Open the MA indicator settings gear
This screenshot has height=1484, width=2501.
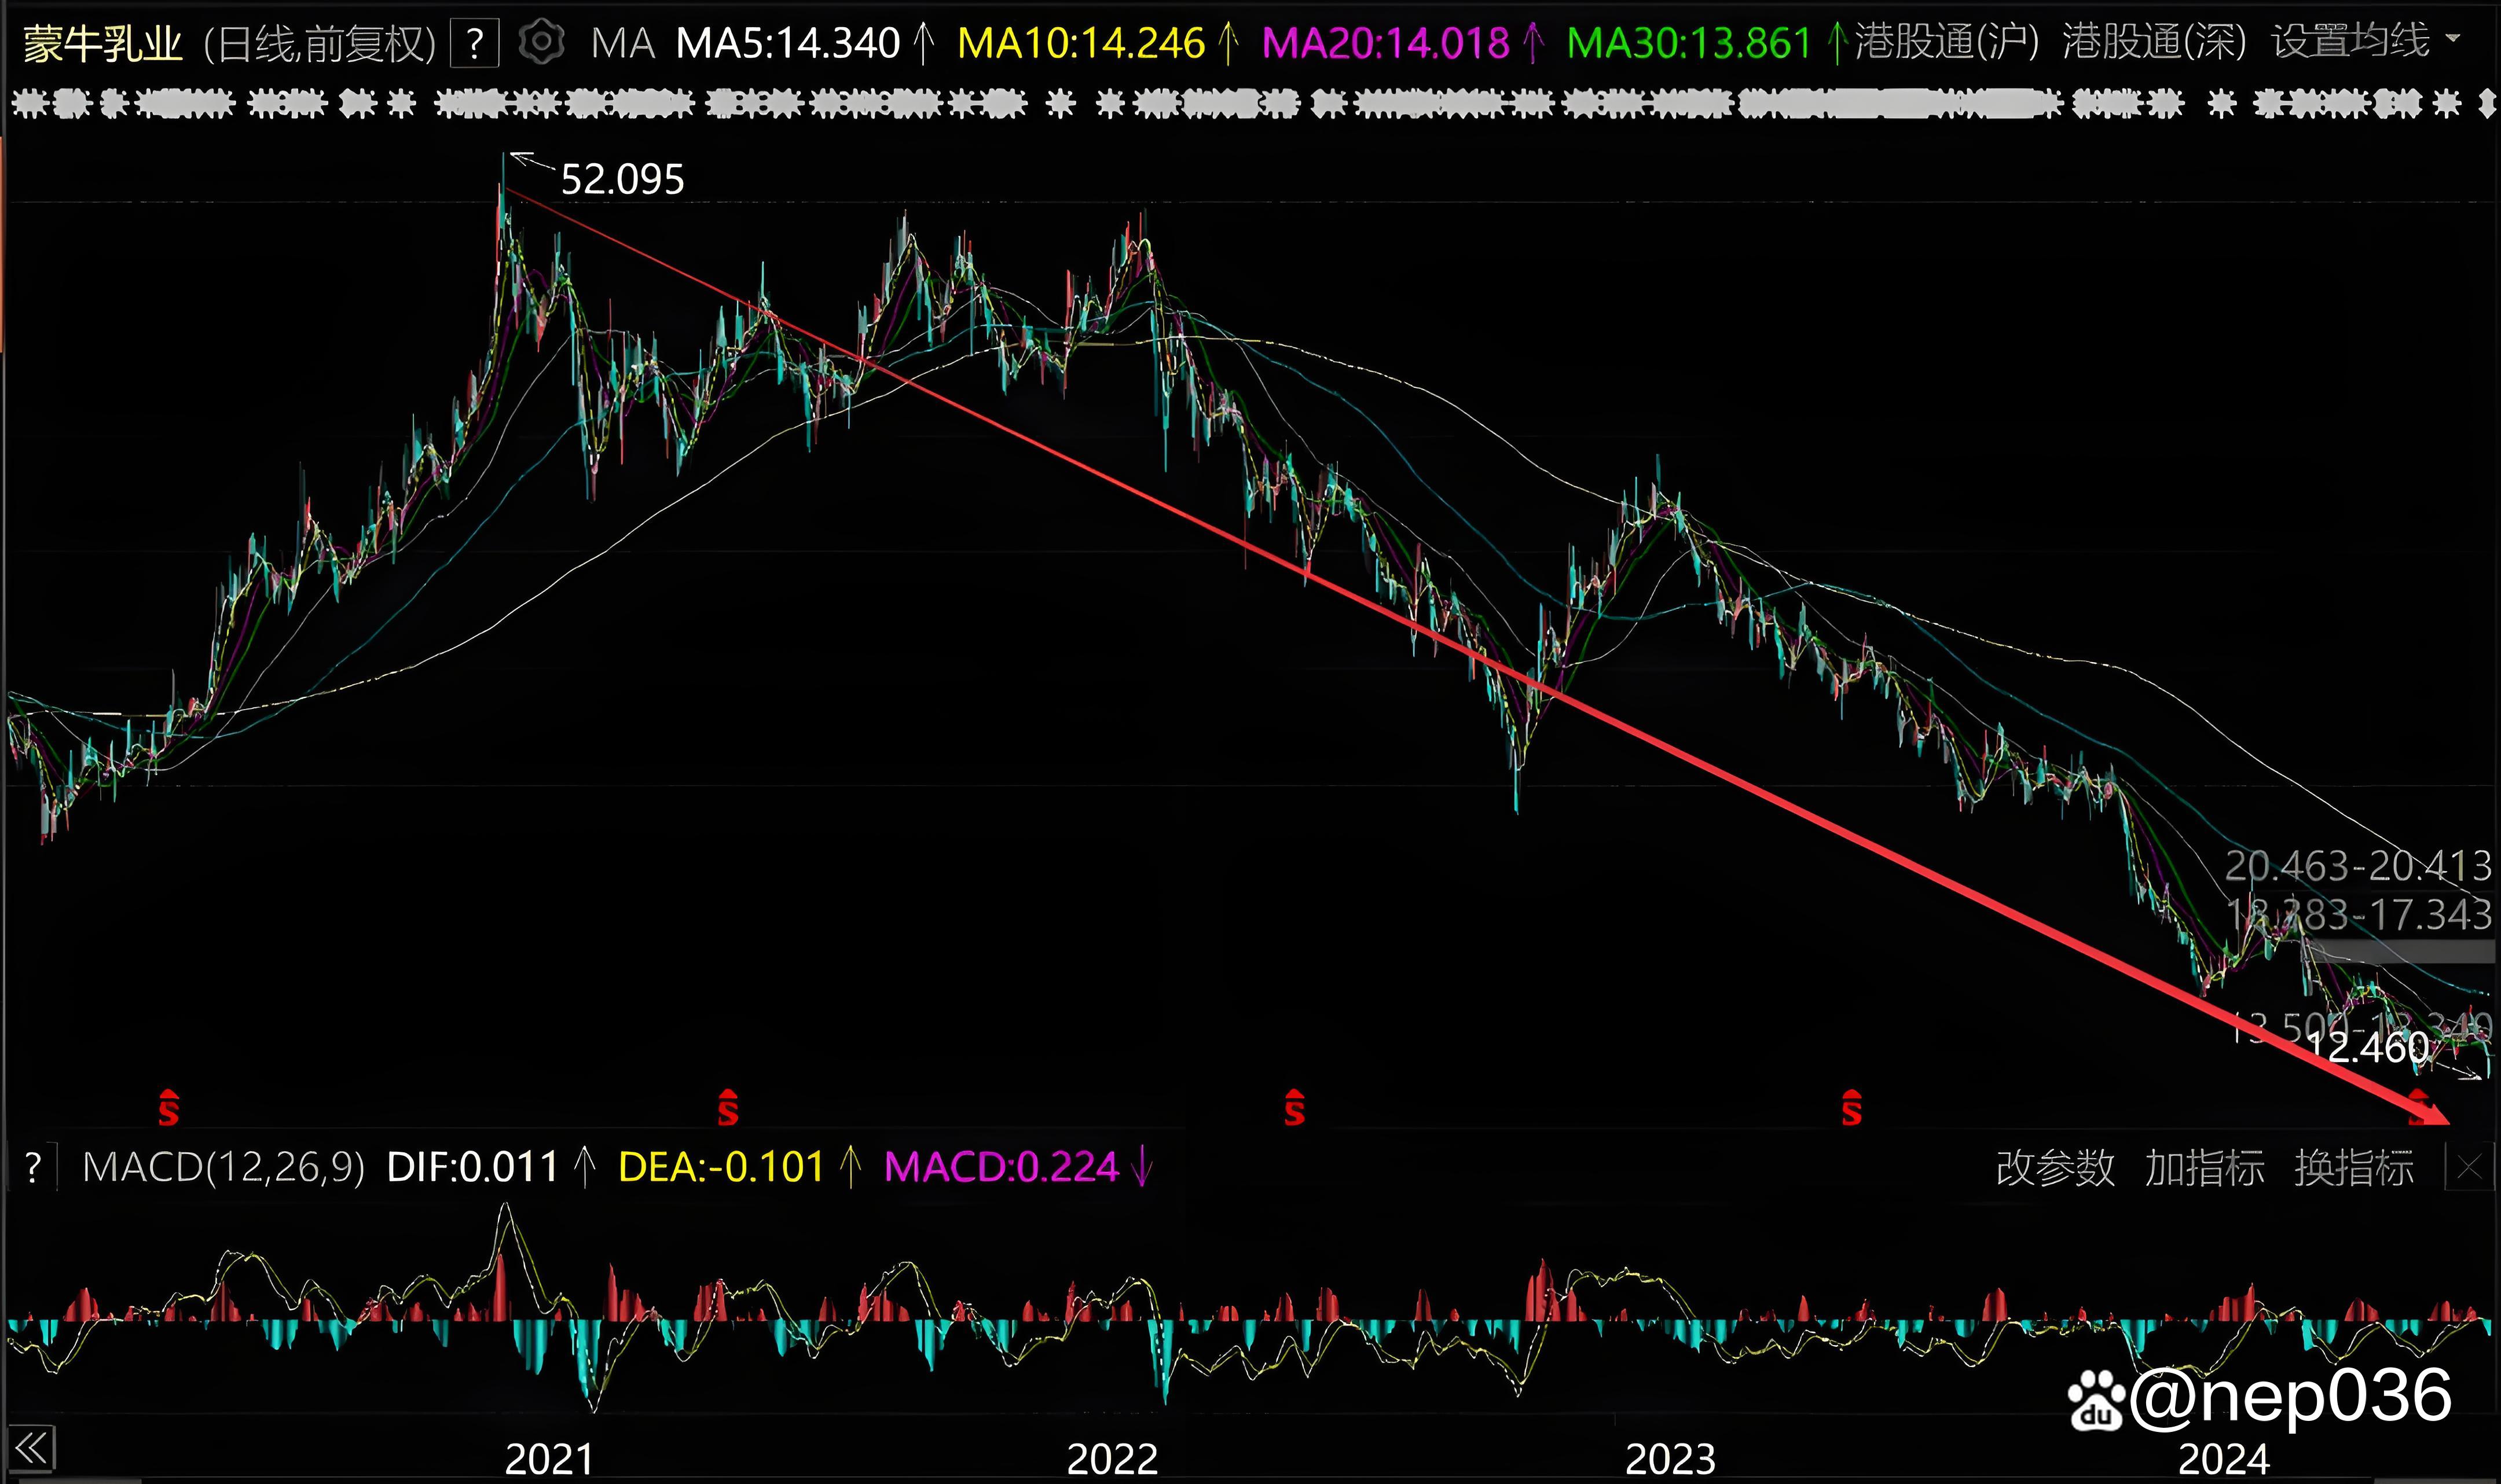pos(542,43)
